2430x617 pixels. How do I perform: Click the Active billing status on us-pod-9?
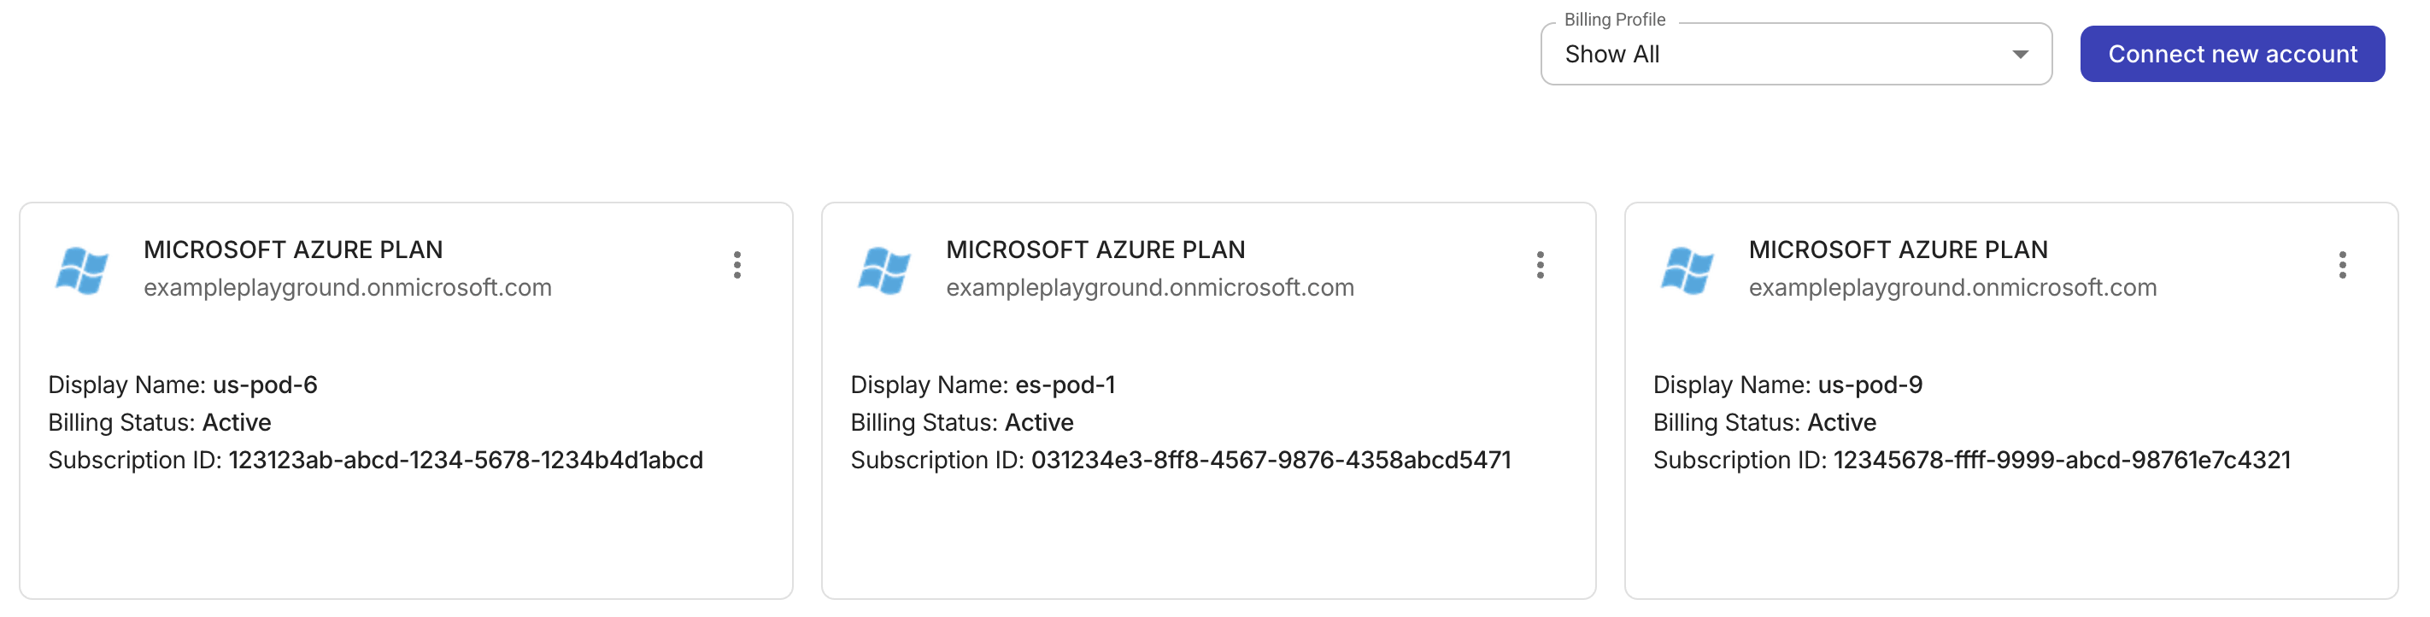click(1842, 421)
